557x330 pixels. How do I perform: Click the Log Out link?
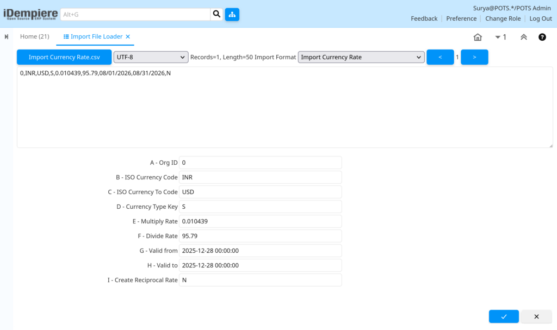point(541,18)
